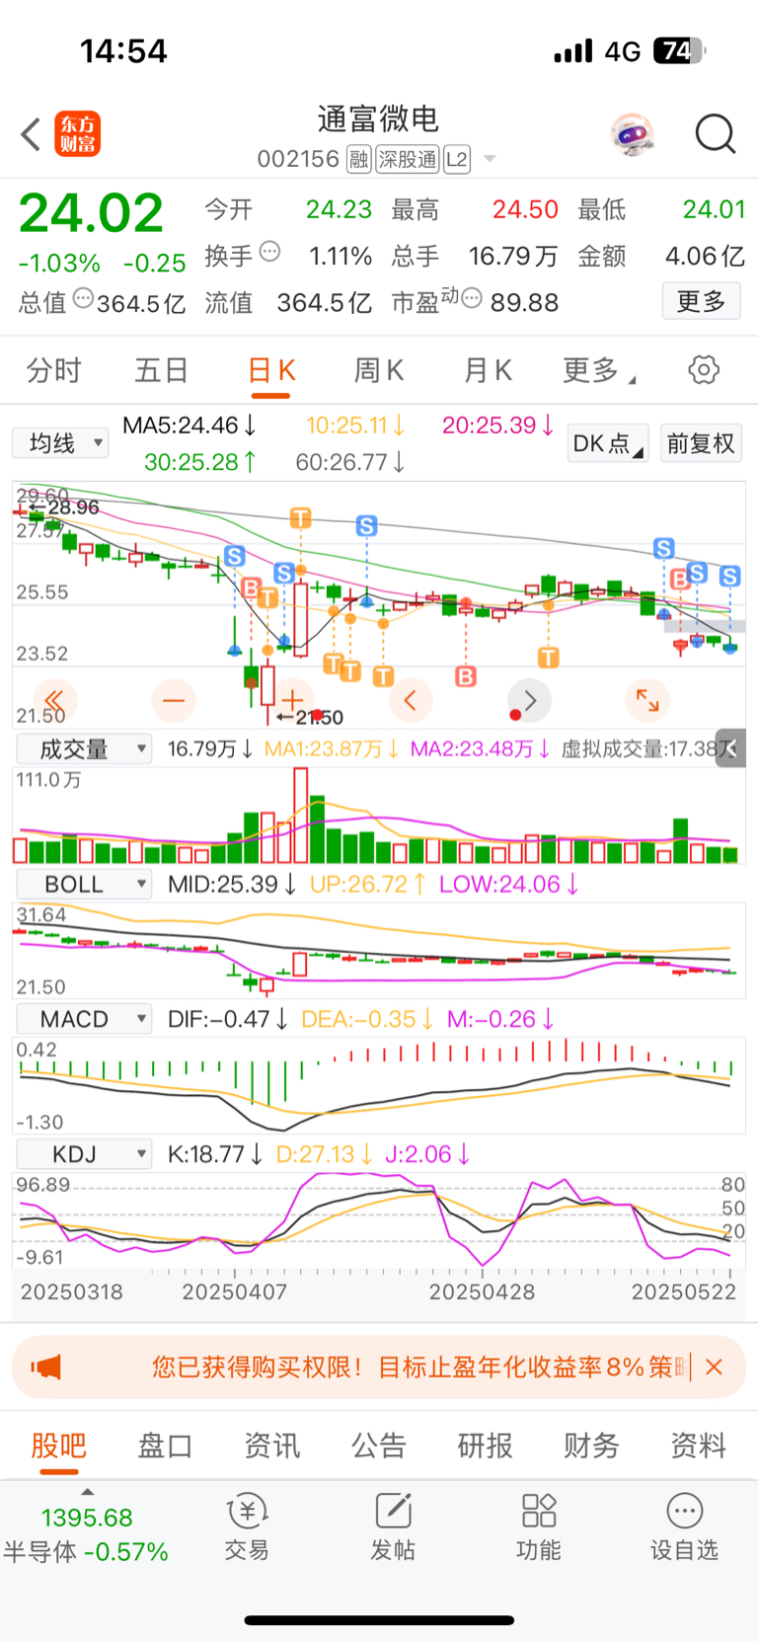Expand the stock title dropdown triangle
The image size is (758, 1642).
(490, 159)
